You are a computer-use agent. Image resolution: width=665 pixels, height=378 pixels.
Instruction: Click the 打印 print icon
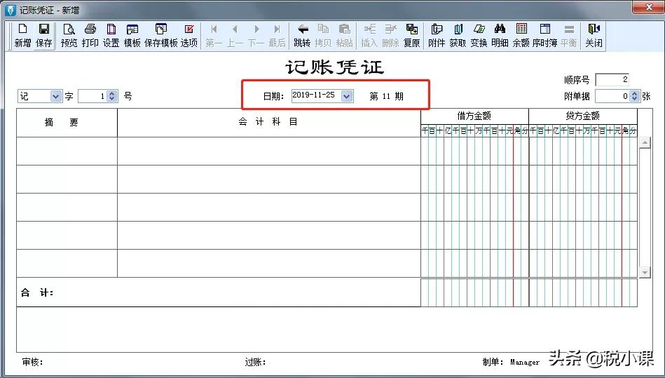[90, 36]
